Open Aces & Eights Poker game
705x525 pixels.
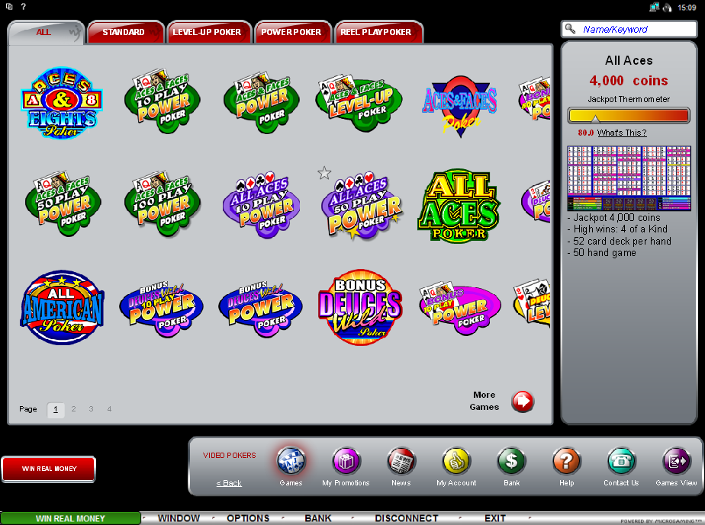62,103
